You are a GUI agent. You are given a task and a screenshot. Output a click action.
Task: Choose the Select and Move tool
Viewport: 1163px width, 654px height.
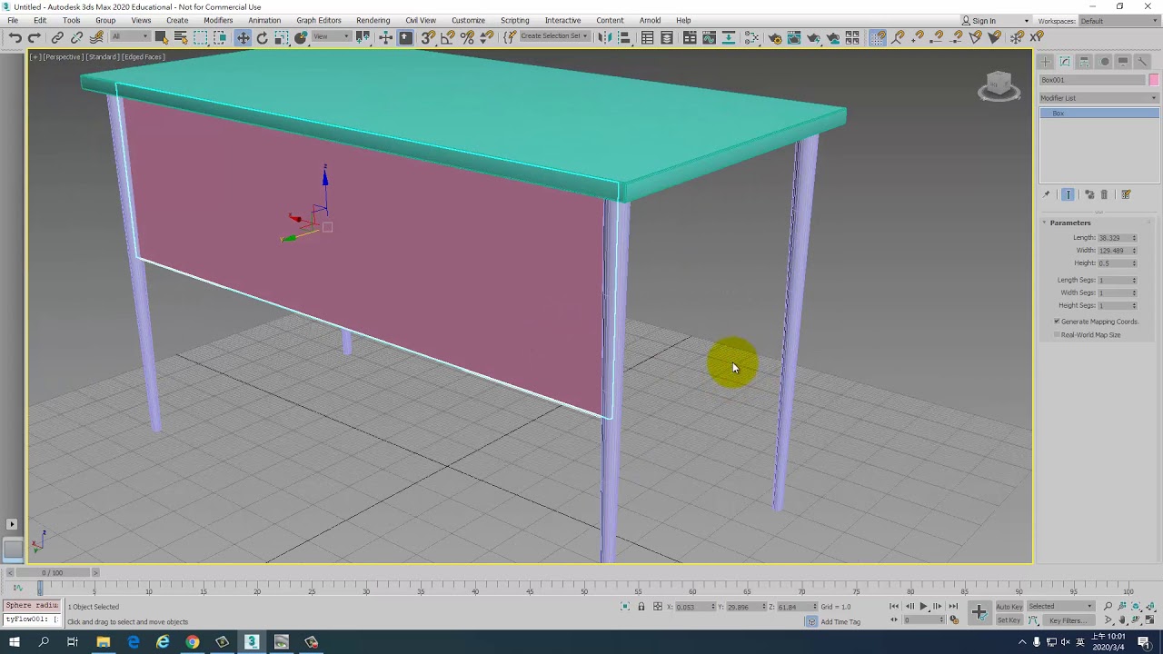click(243, 37)
